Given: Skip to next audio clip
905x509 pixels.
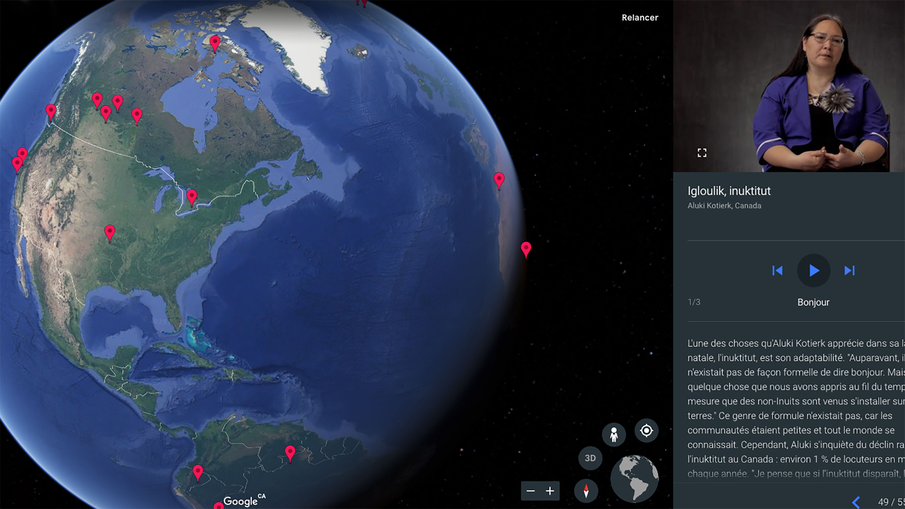Looking at the screenshot, I should tap(849, 270).
